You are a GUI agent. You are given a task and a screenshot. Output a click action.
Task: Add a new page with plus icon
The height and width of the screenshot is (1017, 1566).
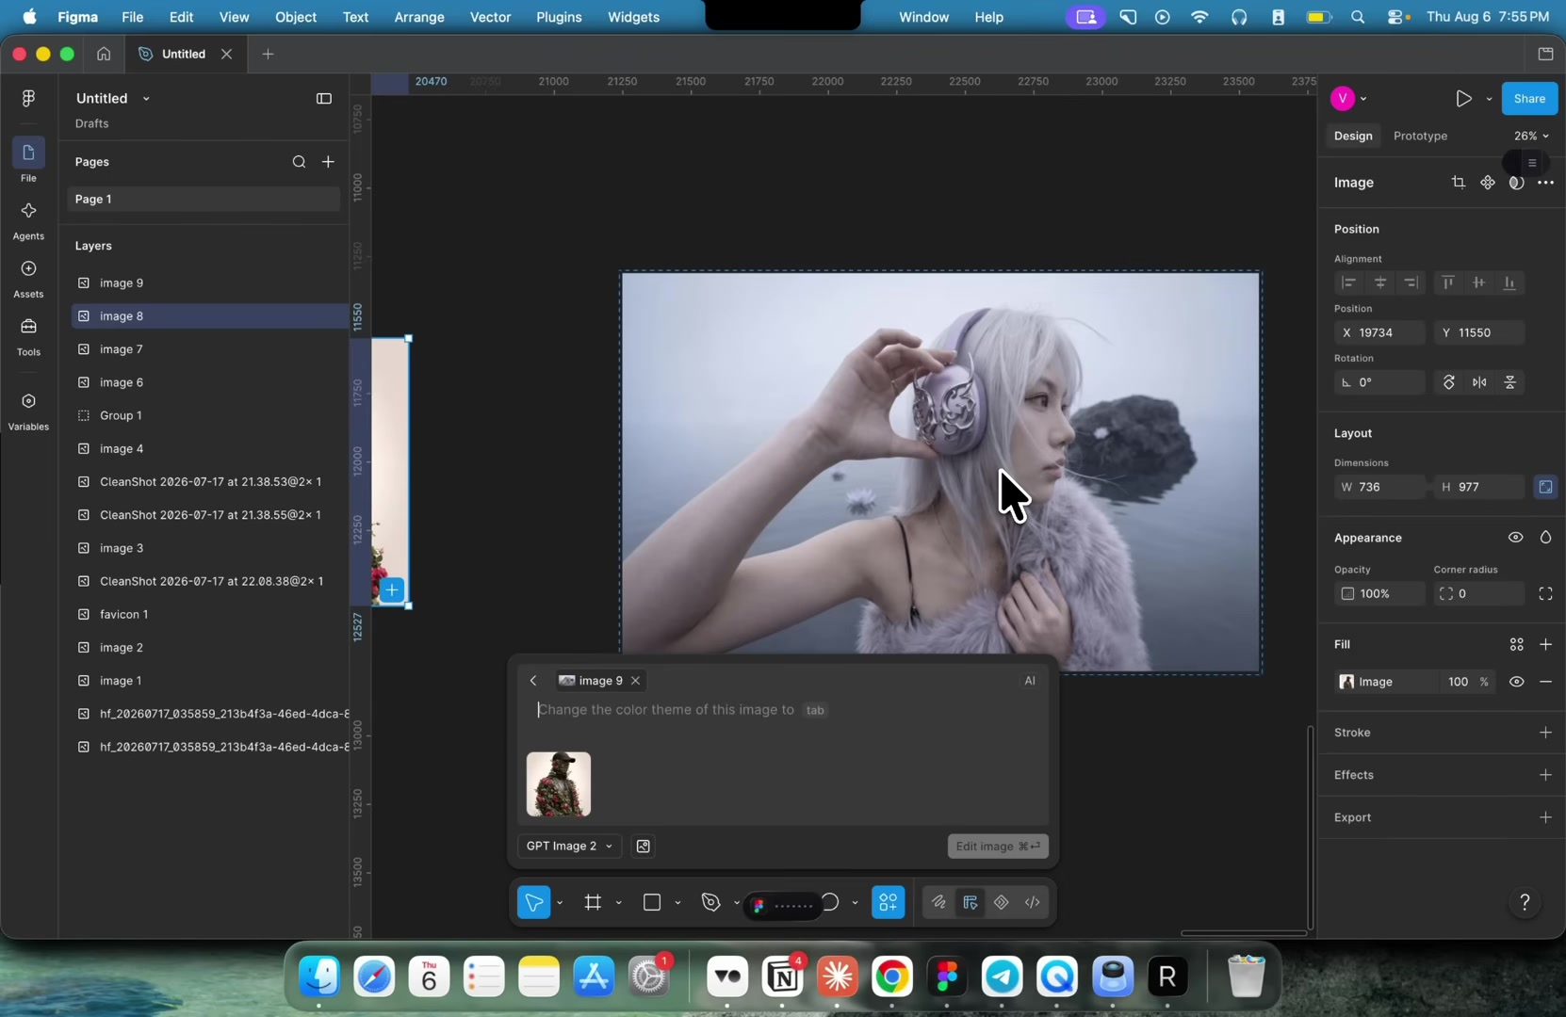pos(328,162)
